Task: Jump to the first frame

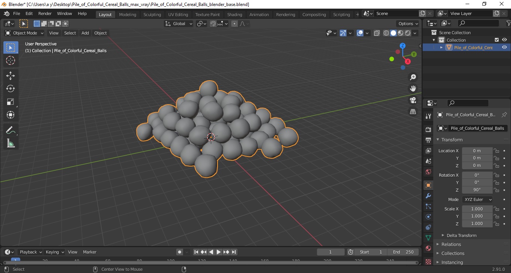Action: [x=196, y=252]
